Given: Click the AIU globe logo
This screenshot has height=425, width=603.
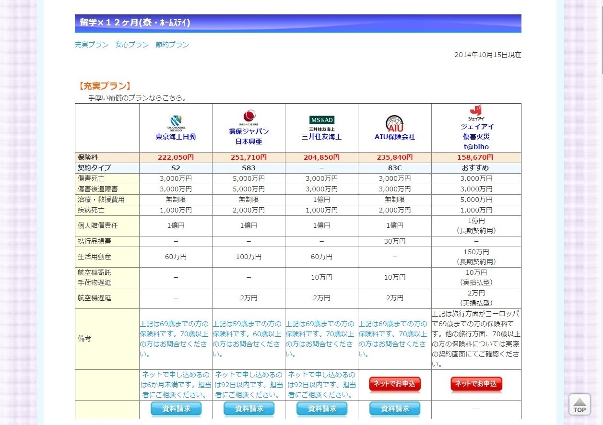Looking at the screenshot, I should [394, 124].
